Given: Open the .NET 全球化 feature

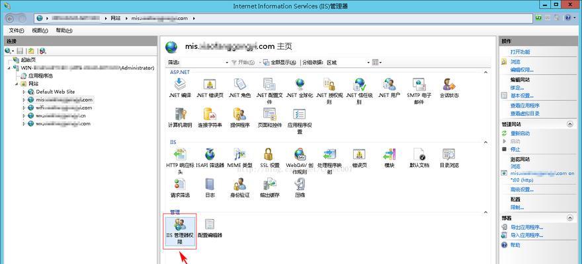Looking at the screenshot, I should coord(299,88).
